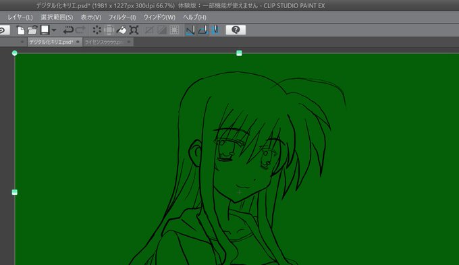Open the レイヤー(L) menu
This screenshot has width=459, height=265.
pyautogui.click(x=20, y=18)
